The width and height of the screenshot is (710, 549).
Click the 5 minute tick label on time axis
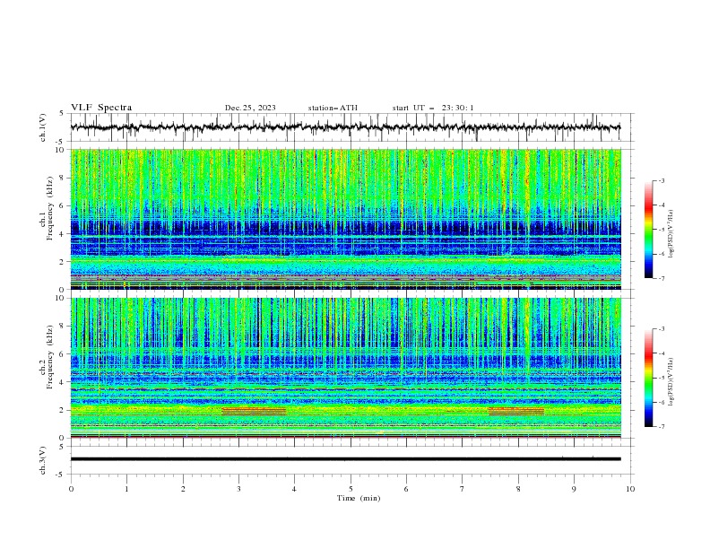pyautogui.click(x=351, y=489)
